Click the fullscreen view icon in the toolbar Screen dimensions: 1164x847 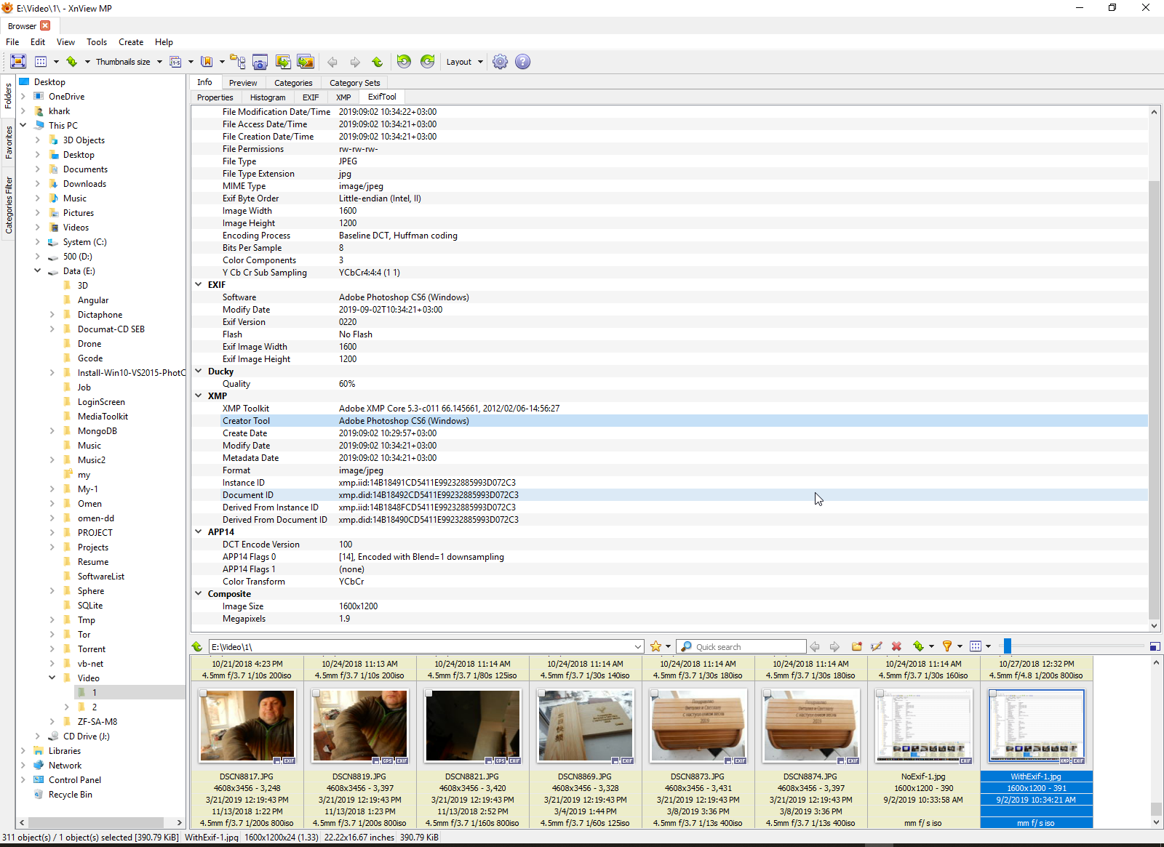[19, 62]
